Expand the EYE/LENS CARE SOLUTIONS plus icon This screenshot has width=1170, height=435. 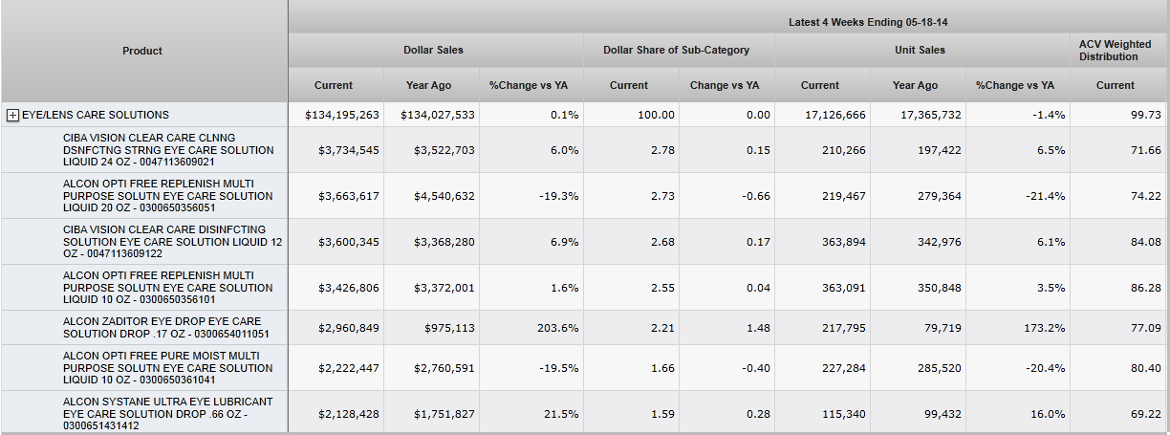13,115
